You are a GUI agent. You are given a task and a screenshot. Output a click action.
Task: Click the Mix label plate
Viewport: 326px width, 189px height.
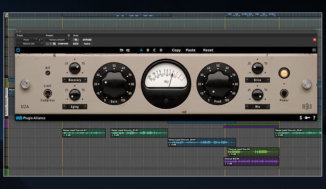point(257,107)
